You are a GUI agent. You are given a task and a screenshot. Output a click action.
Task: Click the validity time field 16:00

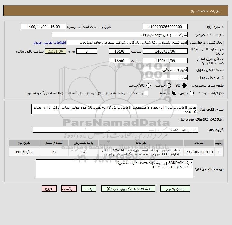coord(119,61)
